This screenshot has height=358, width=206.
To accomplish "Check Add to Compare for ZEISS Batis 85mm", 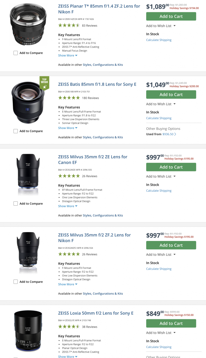I will coord(16,131).
